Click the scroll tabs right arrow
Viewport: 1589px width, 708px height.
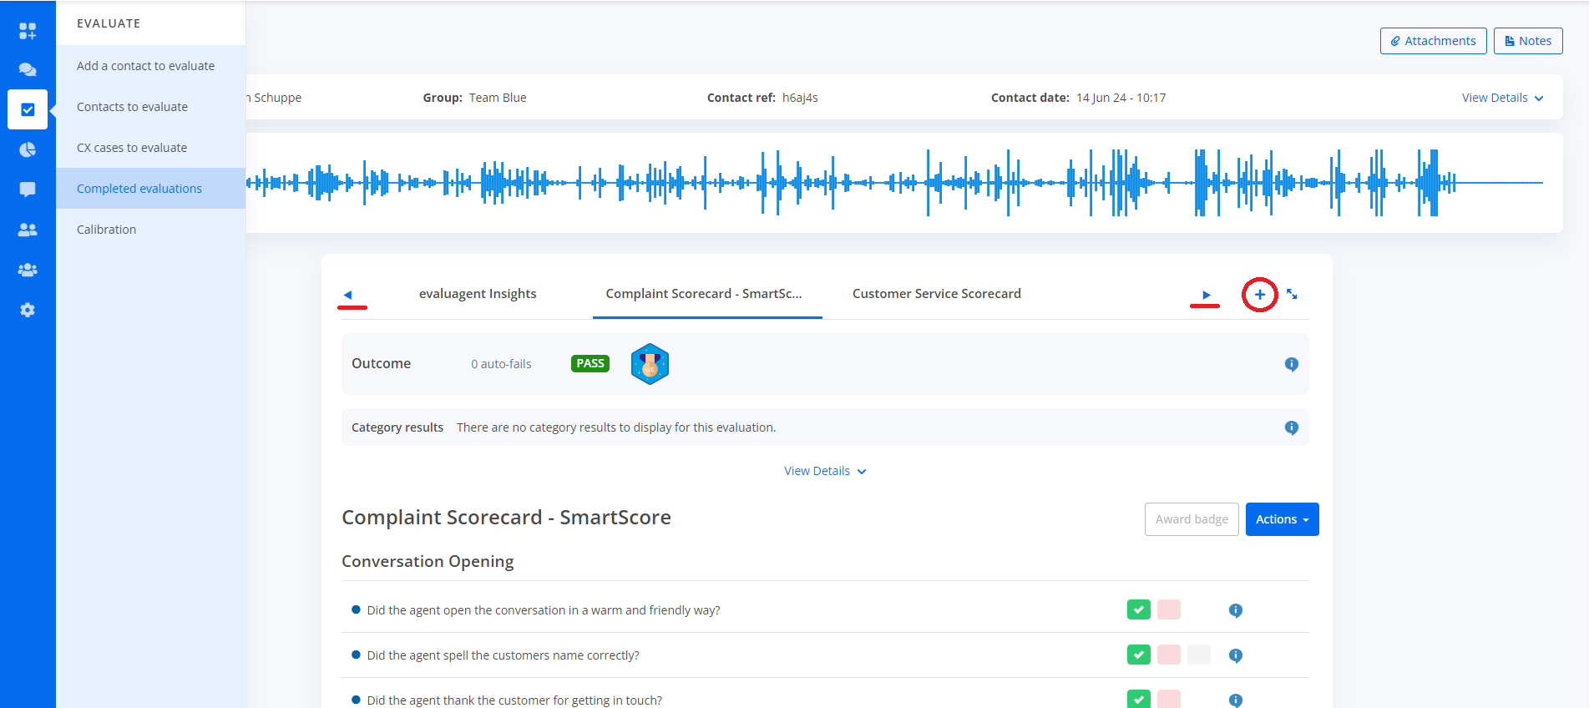(1206, 295)
